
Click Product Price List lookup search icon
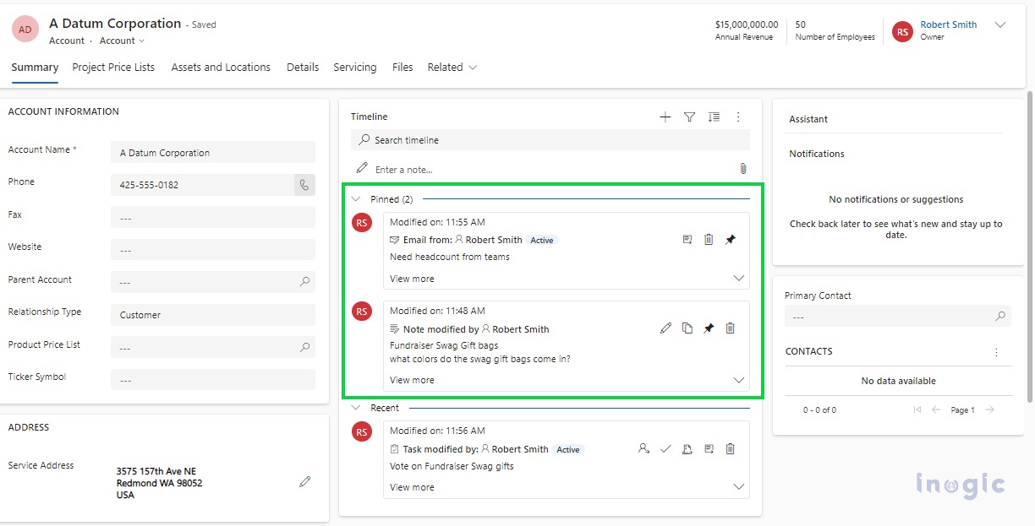click(304, 347)
